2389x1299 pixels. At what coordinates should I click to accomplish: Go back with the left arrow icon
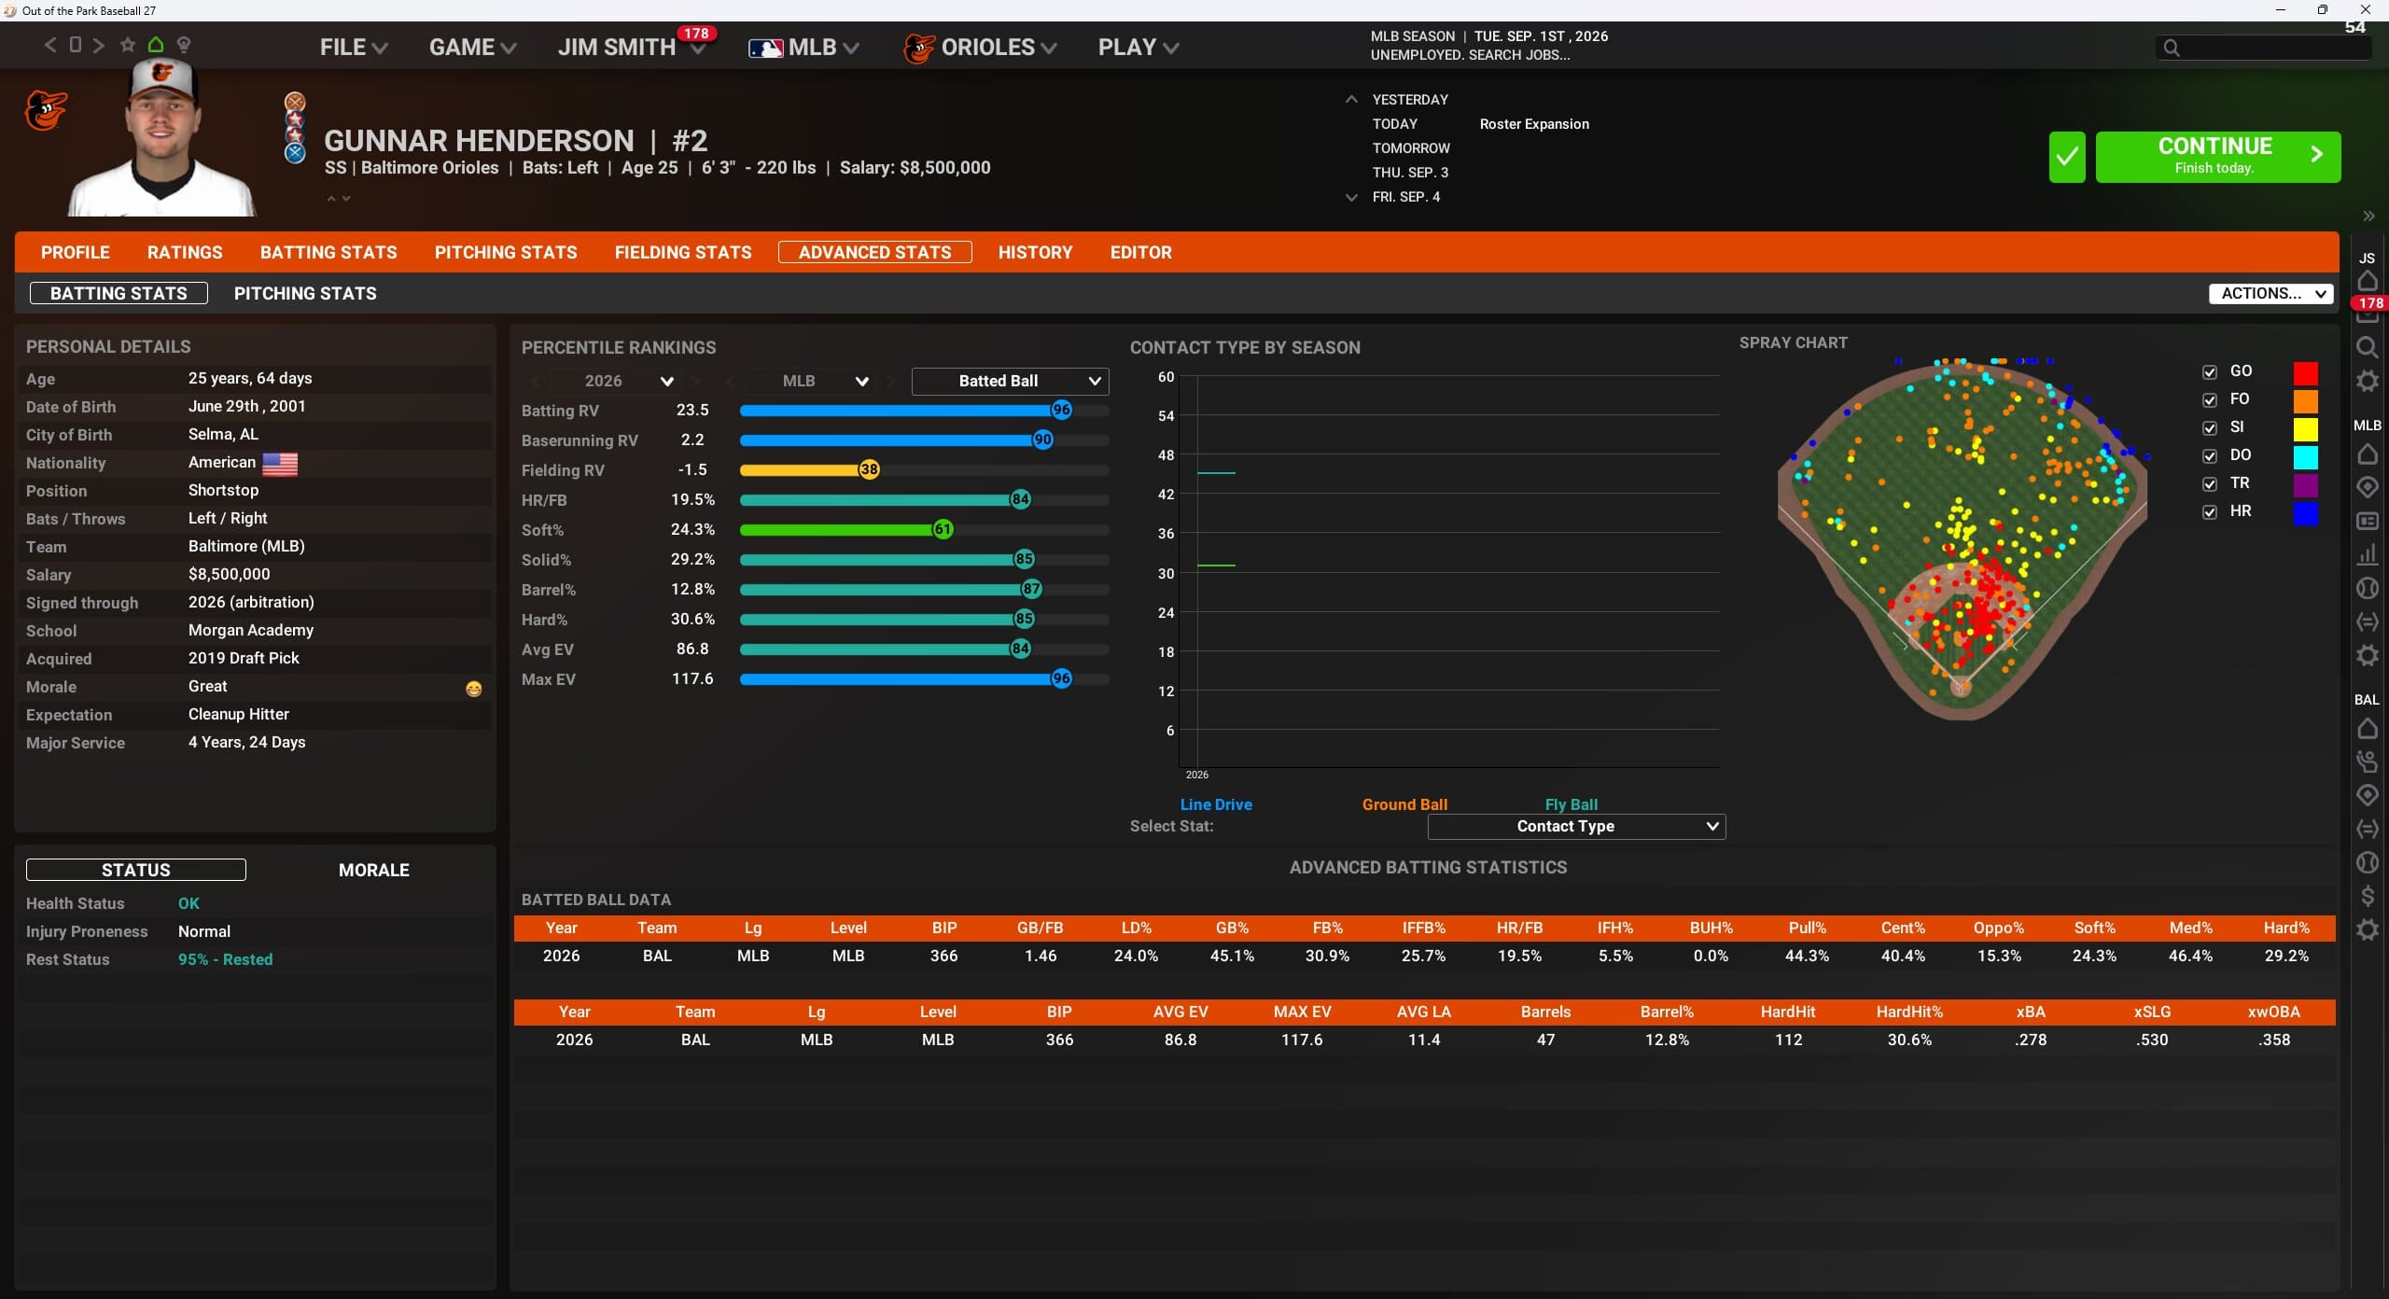click(50, 45)
